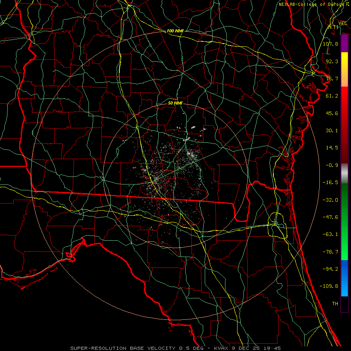
Task: Click the Super-Resolution Base Velocity caption
Action: pos(175,348)
